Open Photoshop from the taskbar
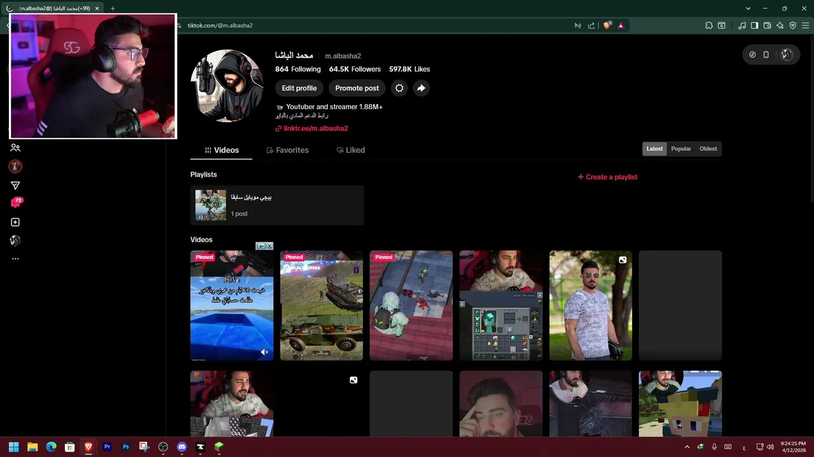Screen dimensions: 814x457 pos(126,447)
